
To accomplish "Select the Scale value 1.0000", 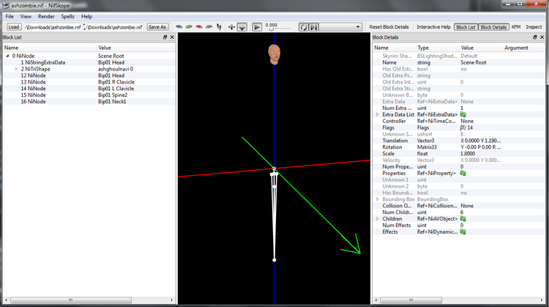I will [468, 154].
